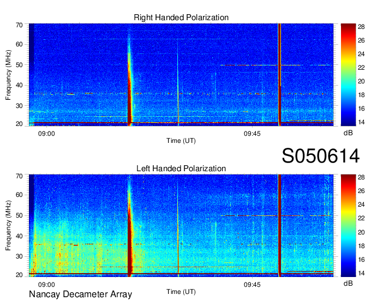This screenshot has height=301, width=371.
Task: Click the 40 MHz tick on Left Handed plot
Action: point(19,236)
